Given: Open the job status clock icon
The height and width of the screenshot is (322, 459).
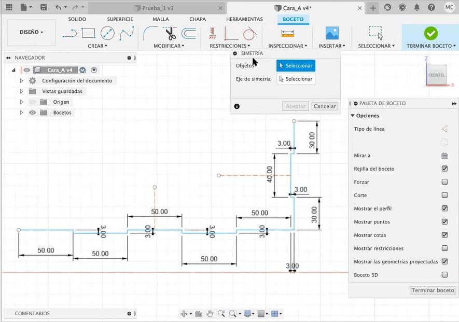Looking at the screenshot, I should click(402, 7).
